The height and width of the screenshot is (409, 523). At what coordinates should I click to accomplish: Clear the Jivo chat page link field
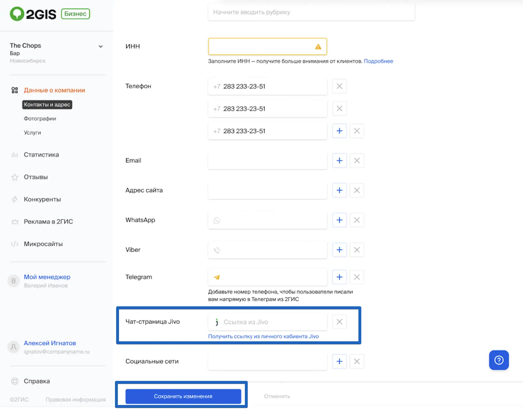[x=339, y=322]
